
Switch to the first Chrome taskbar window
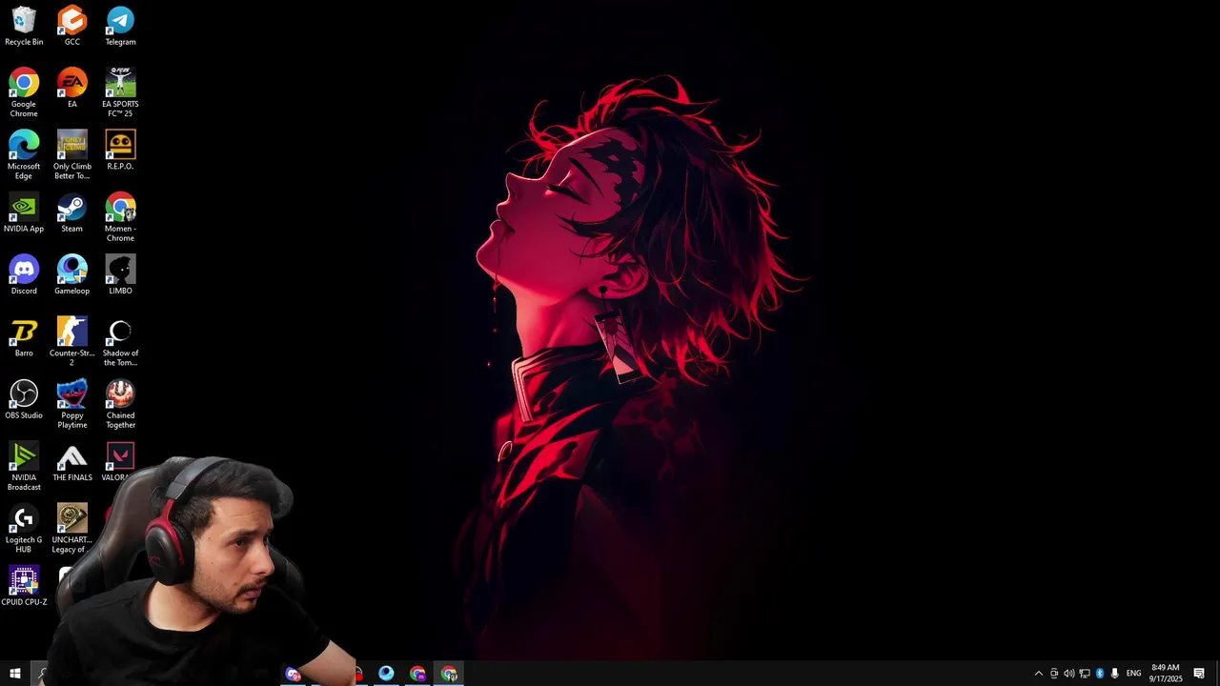pos(417,674)
